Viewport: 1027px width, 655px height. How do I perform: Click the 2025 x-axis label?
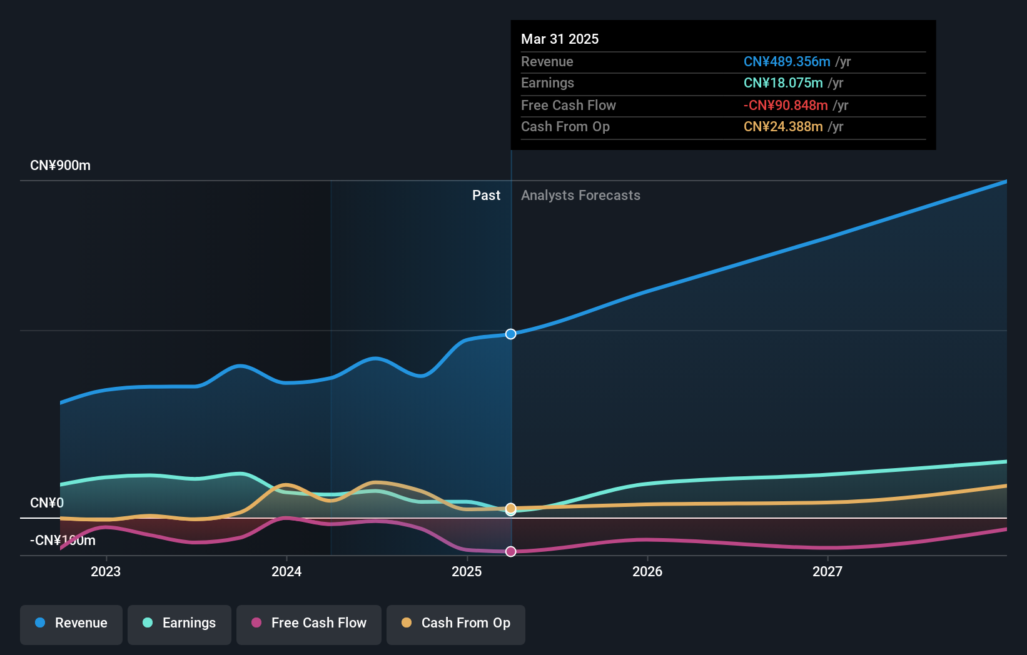(x=467, y=571)
